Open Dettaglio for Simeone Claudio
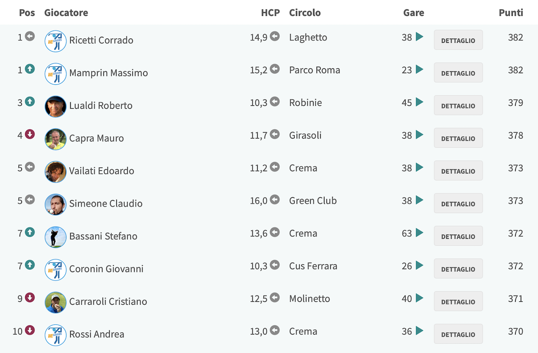Screen dimensions: 538x353 [458, 203]
